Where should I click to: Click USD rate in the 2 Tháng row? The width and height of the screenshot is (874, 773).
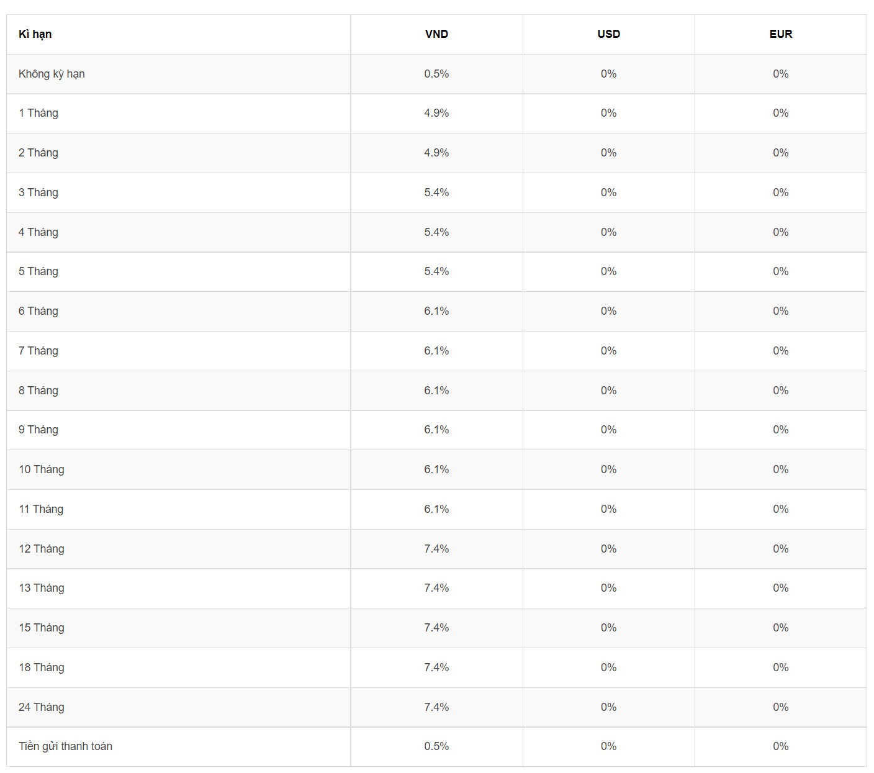[608, 153]
